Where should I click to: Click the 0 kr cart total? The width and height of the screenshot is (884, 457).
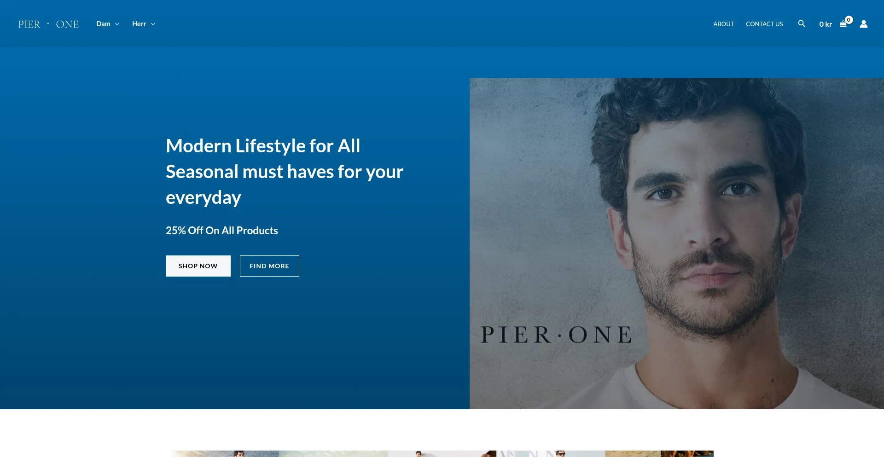coord(825,24)
